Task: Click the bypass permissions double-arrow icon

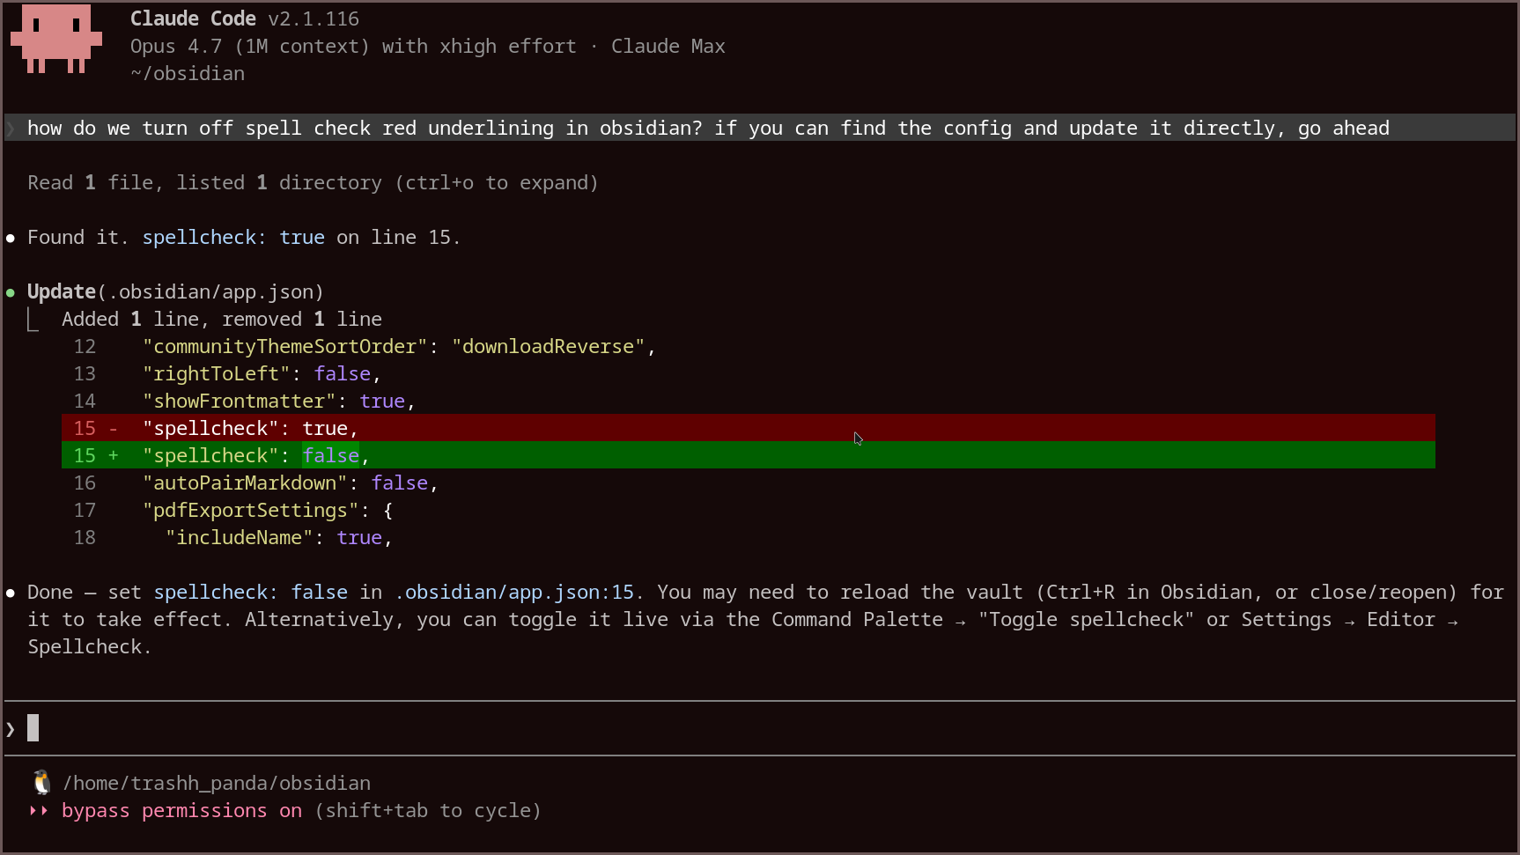Action: coord(39,810)
